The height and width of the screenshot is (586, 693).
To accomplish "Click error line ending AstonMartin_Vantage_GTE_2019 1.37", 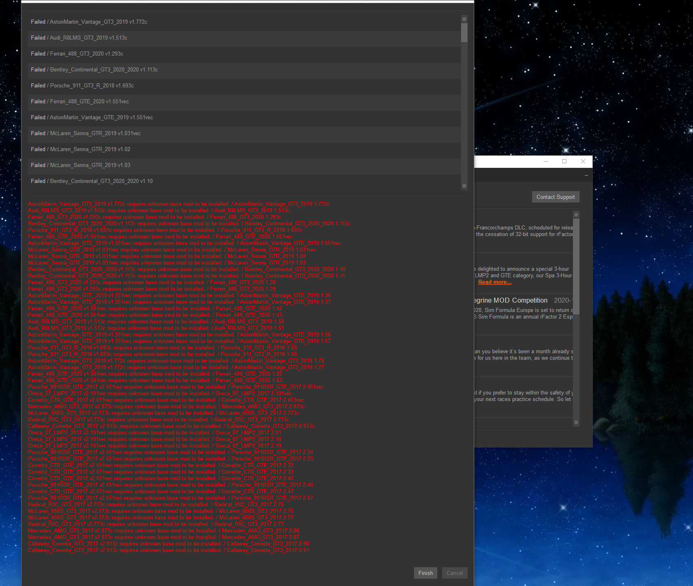I will click(179, 302).
